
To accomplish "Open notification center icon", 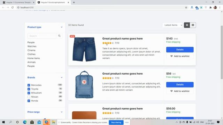I will pos(218,122).
